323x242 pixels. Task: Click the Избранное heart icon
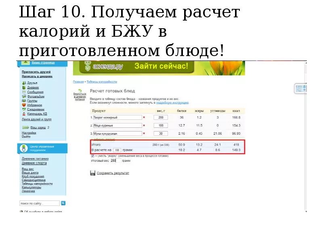[24, 105]
